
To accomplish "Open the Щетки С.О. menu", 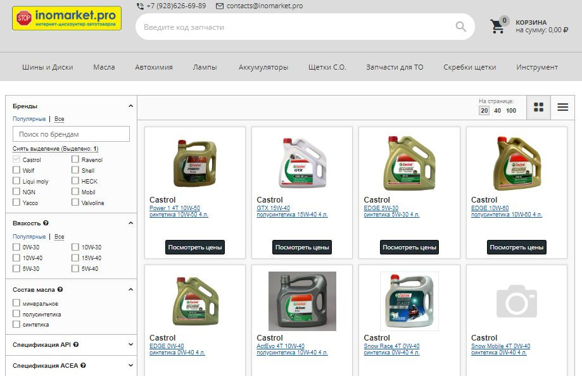I will (x=327, y=67).
